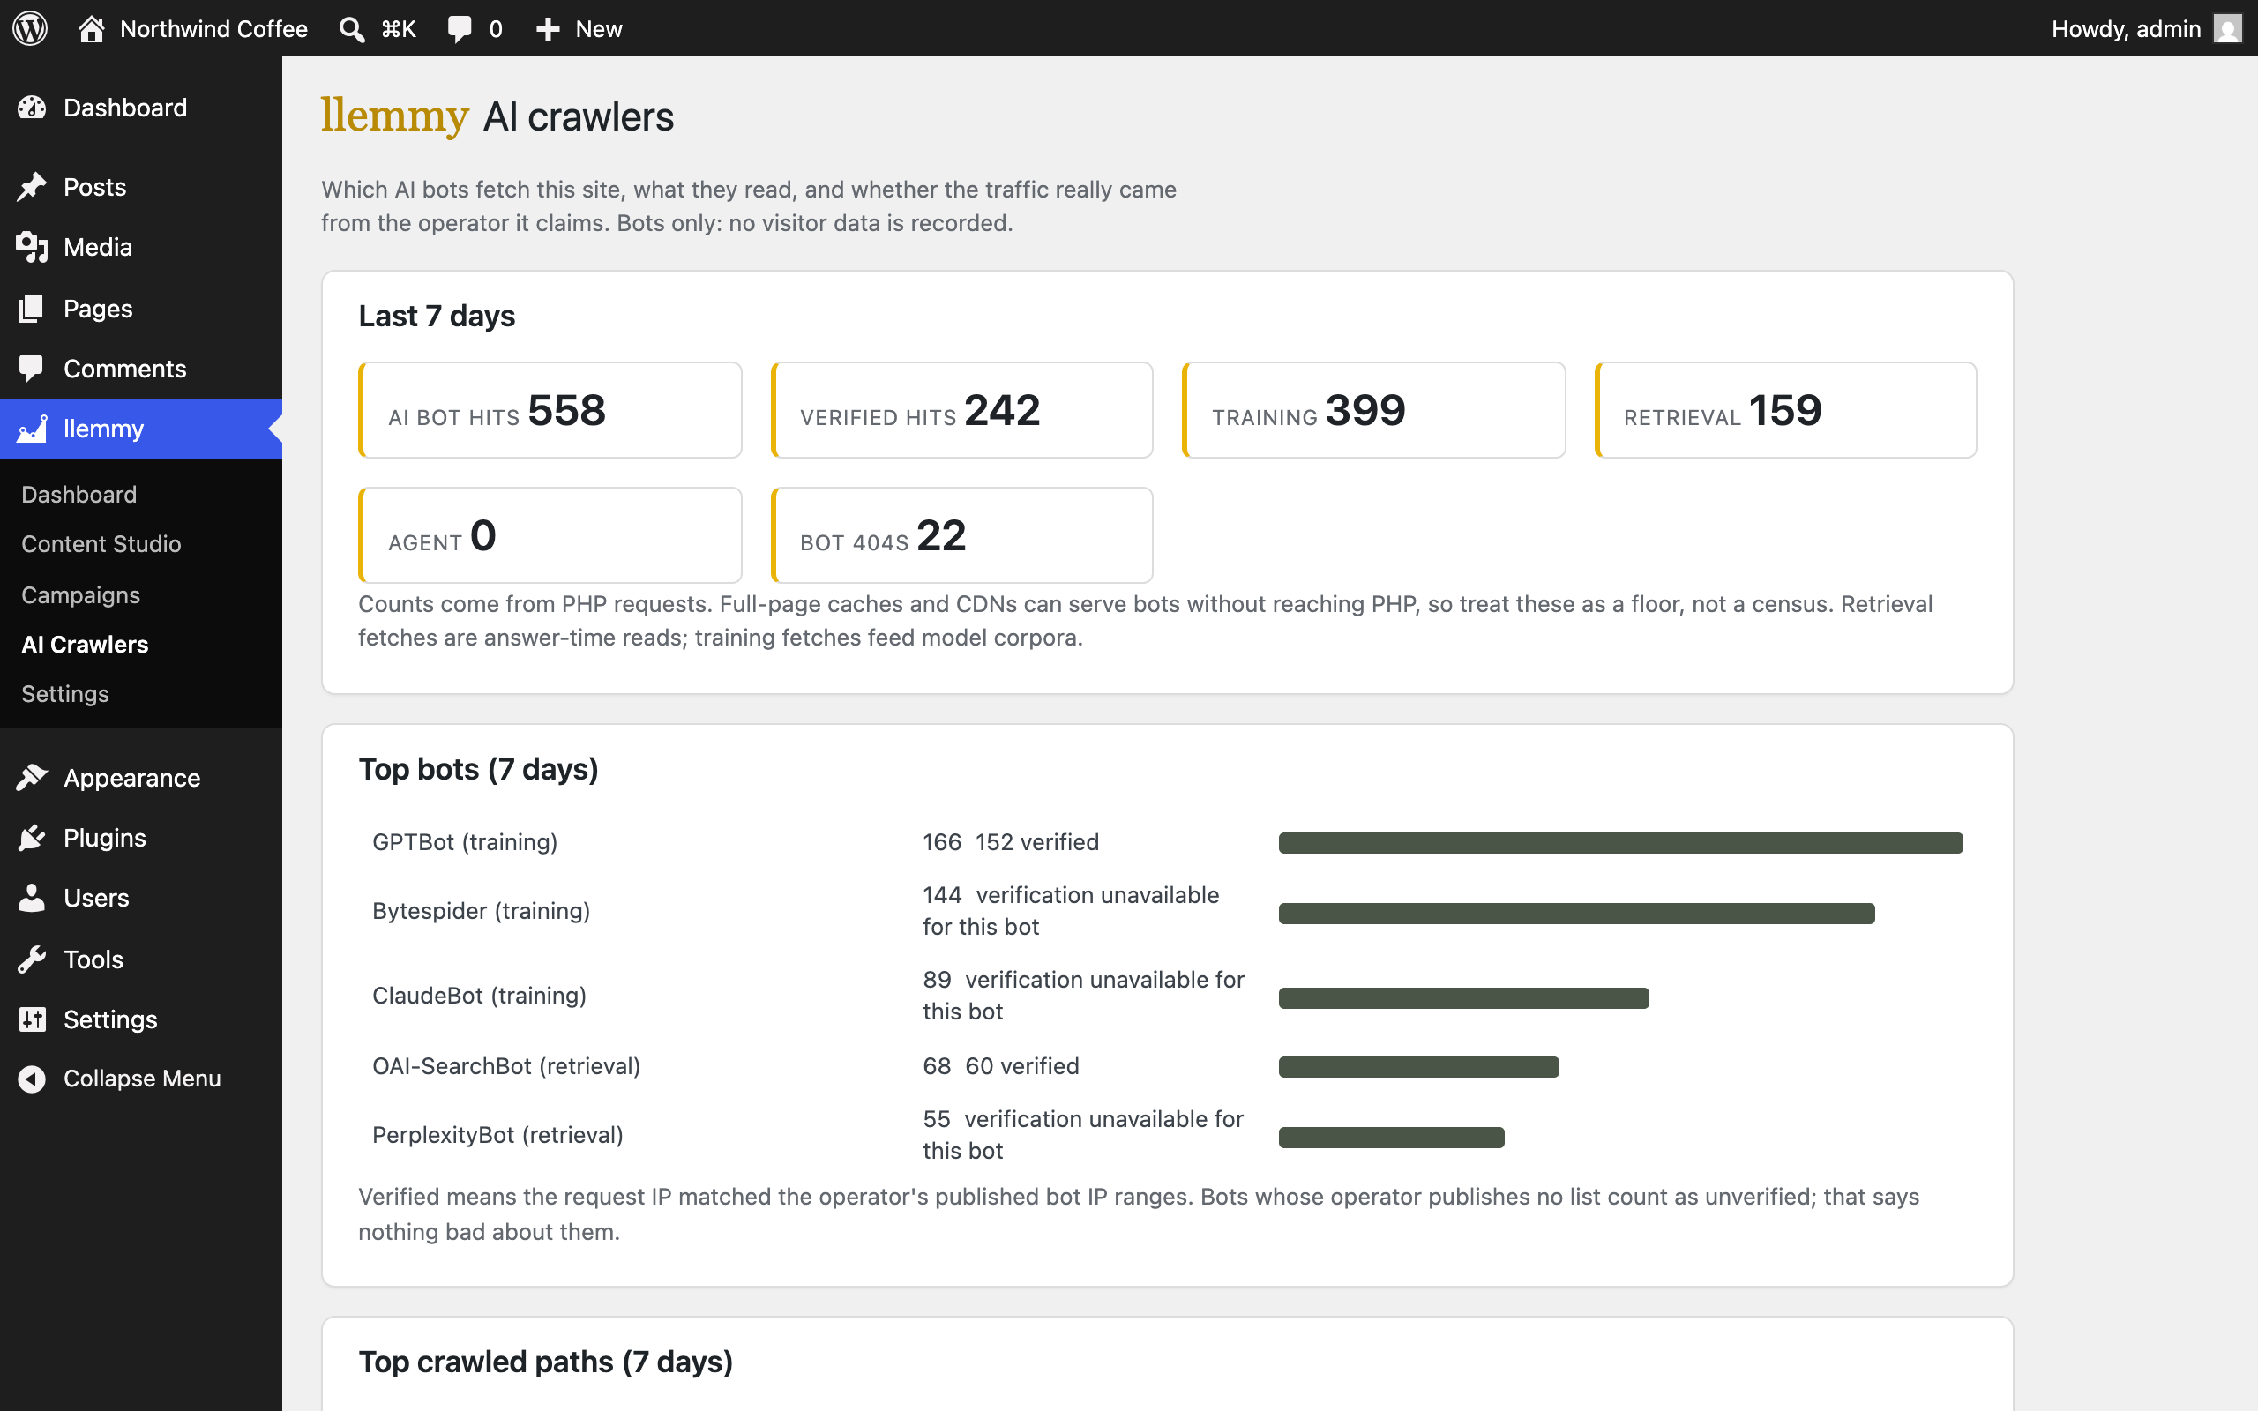Click Collapse Menu label
This screenshot has width=2258, height=1411.
(142, 1079)
